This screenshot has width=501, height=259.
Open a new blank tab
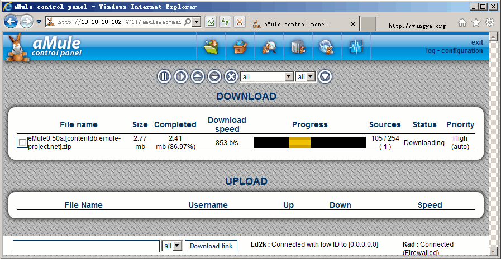(368, 24)
